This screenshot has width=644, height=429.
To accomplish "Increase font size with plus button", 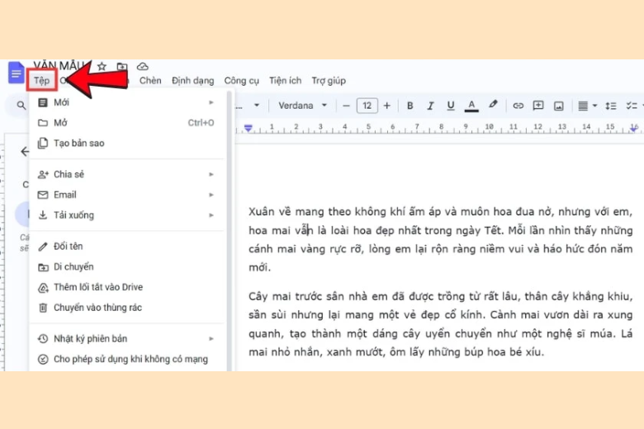I will 387,106.
